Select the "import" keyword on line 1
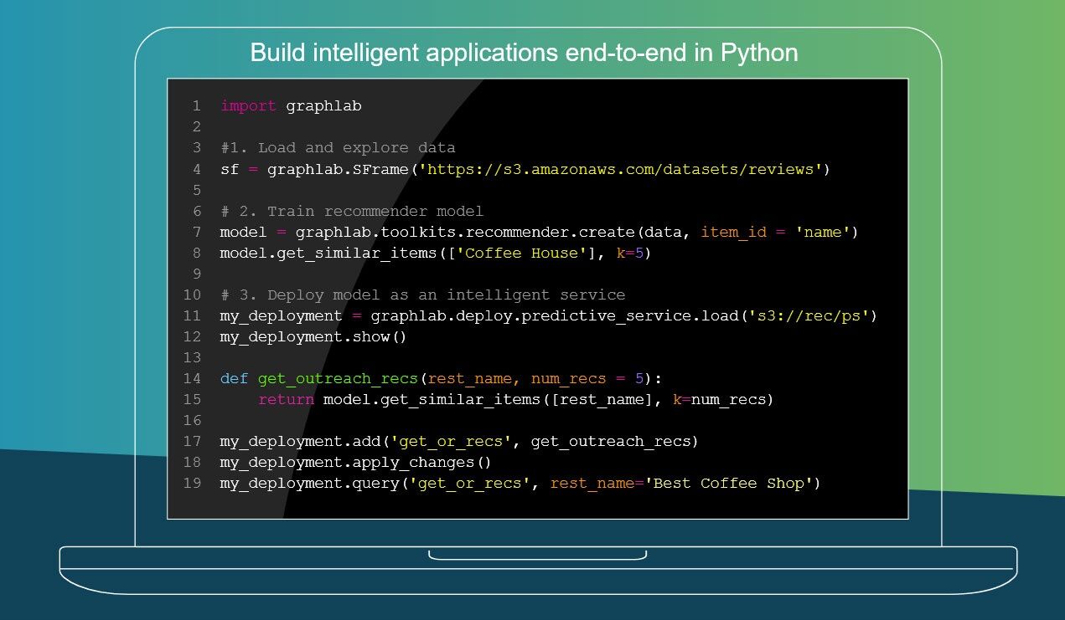 tap(248, 106)
